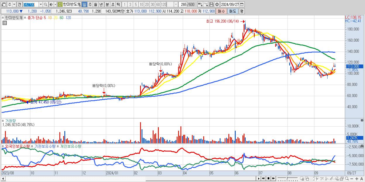Click the 외국인보유수량 indicator label
This screenshot has width=365, height=182.
click(17, 146)
